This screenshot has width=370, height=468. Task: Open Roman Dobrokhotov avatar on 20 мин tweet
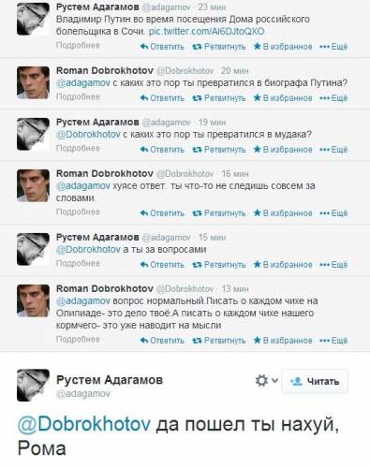(33, 82)
